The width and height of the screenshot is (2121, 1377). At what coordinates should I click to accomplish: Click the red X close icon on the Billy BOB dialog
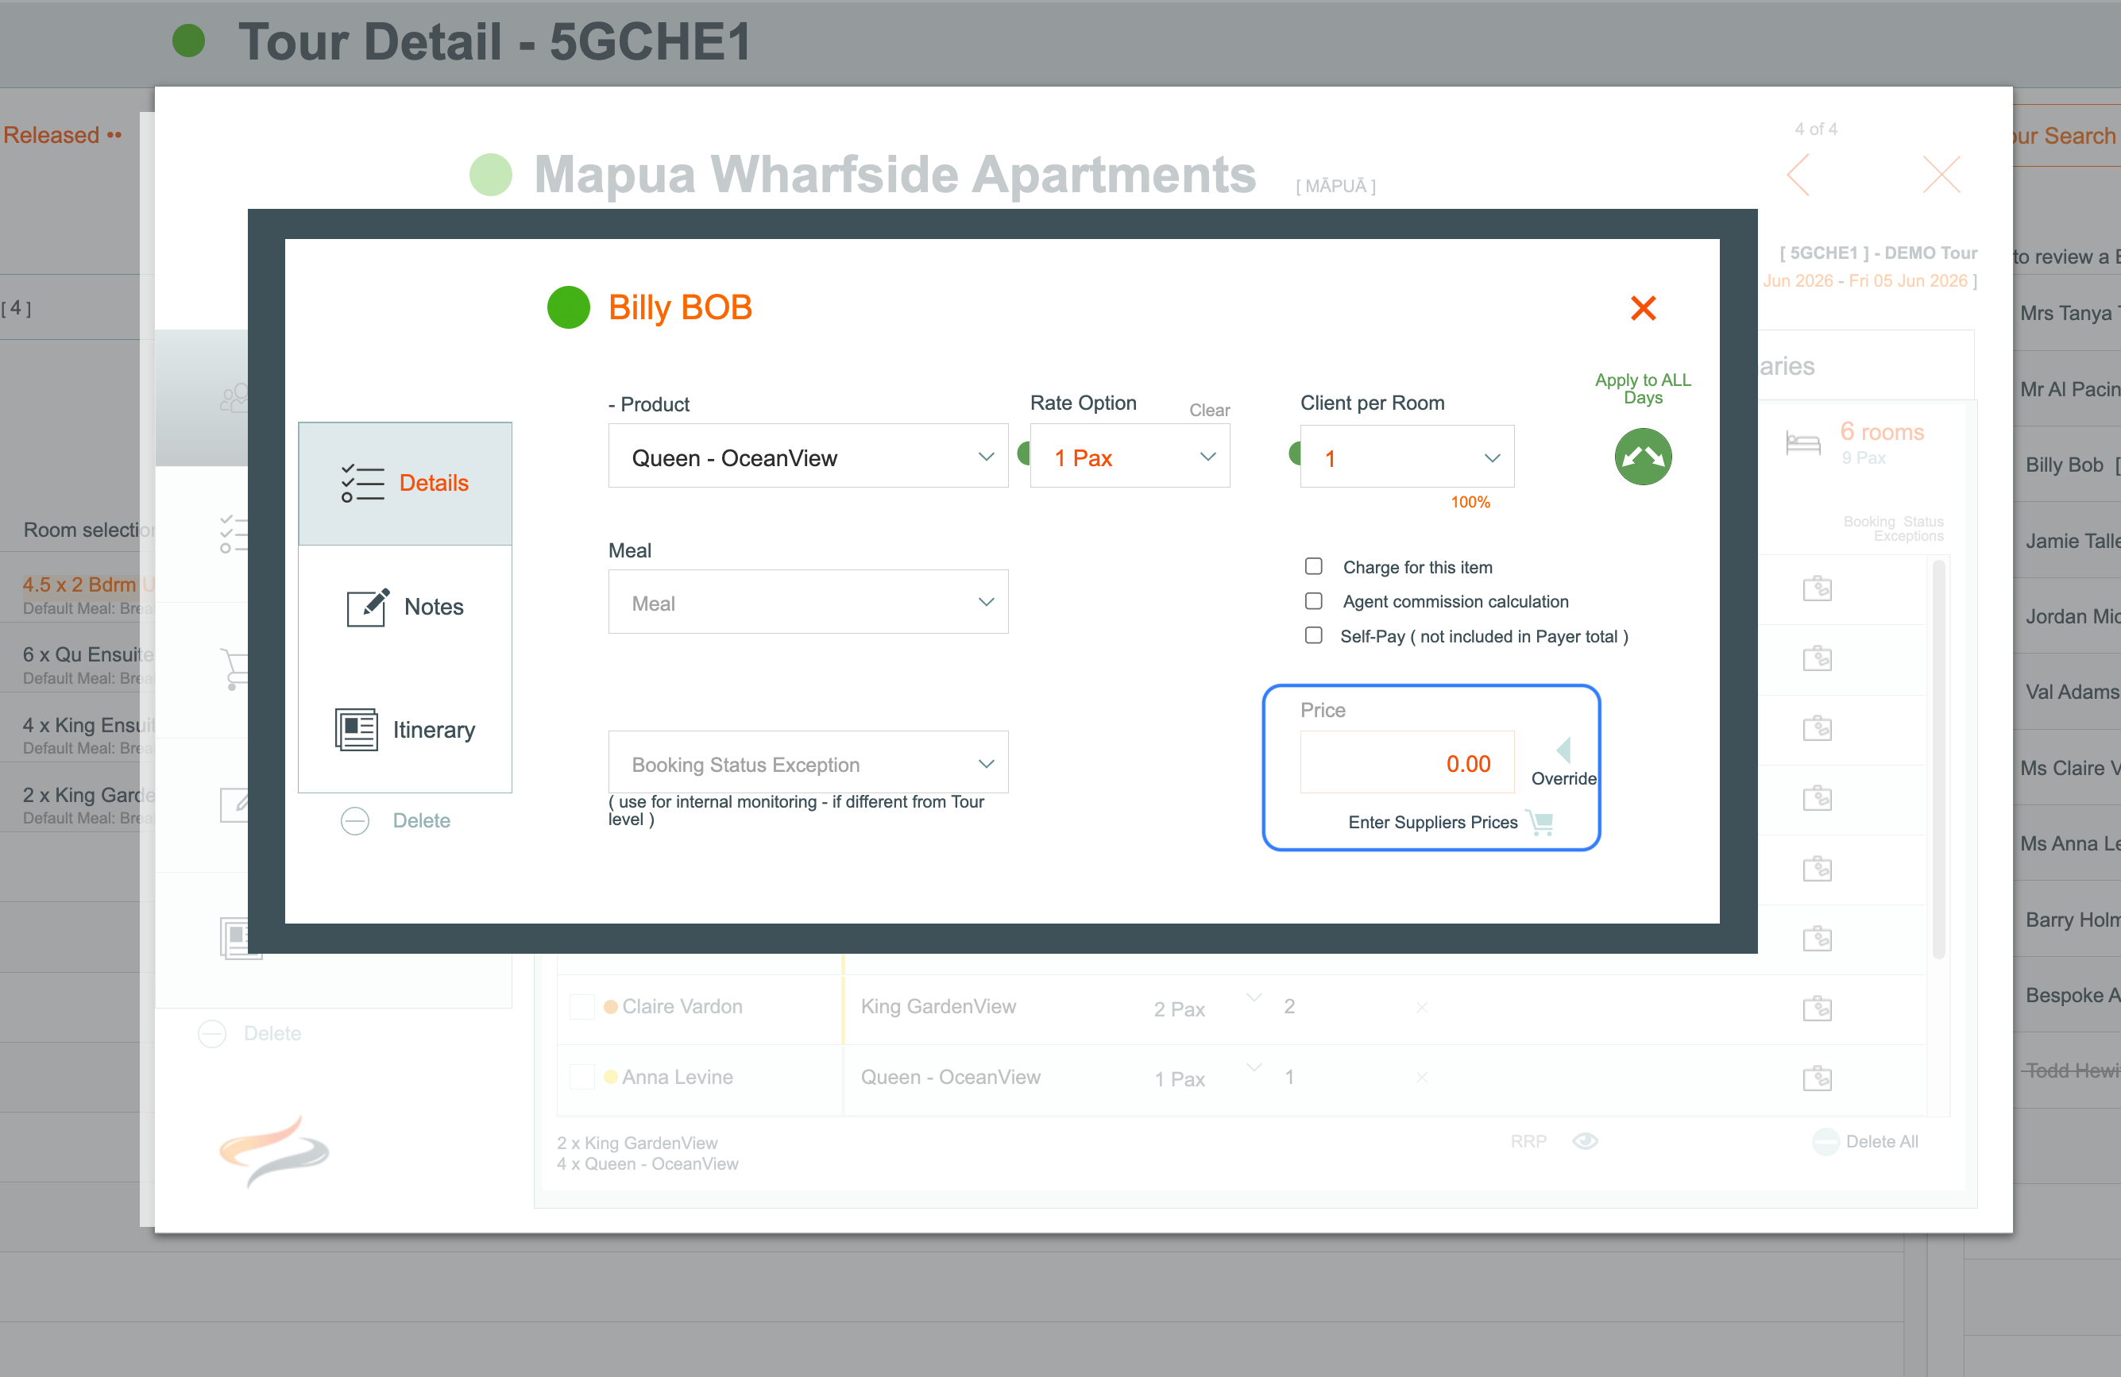(1643, 308)
